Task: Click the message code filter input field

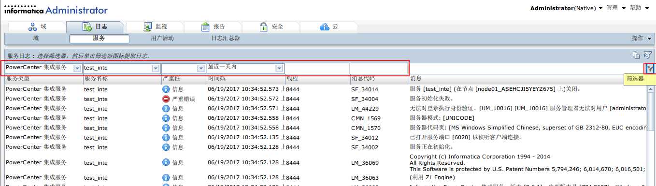Action: 379,68
